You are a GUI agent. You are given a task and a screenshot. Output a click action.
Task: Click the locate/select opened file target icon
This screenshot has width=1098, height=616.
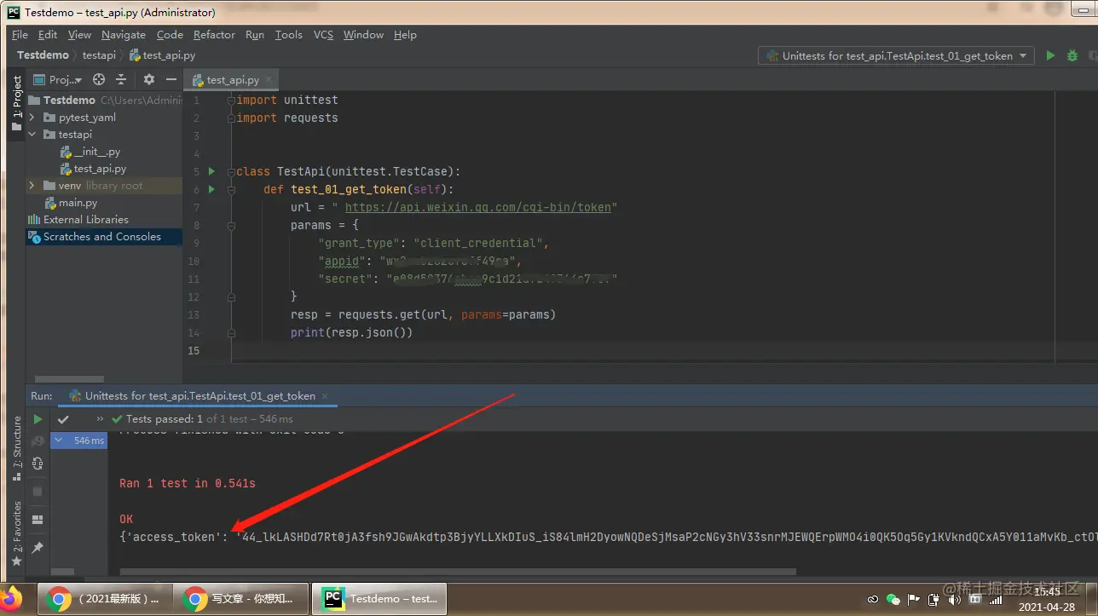click(x=99, y=79)
